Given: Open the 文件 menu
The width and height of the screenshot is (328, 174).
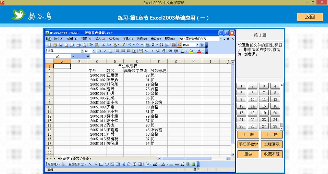Looking at the screenshot, I should pos(58,39).
